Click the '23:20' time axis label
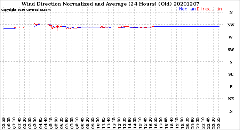This screenshot has height=130, width=240. pos(213,123)
